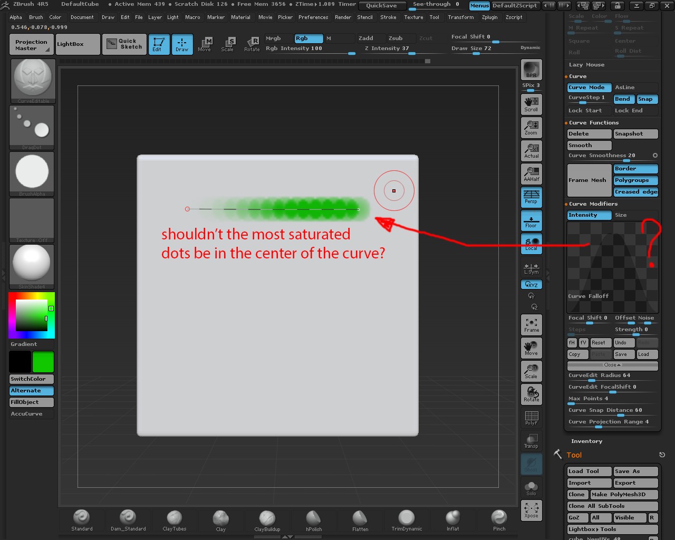Select the Pinch brush
This screenshot has width=675, height=540.
coord(499,520)
